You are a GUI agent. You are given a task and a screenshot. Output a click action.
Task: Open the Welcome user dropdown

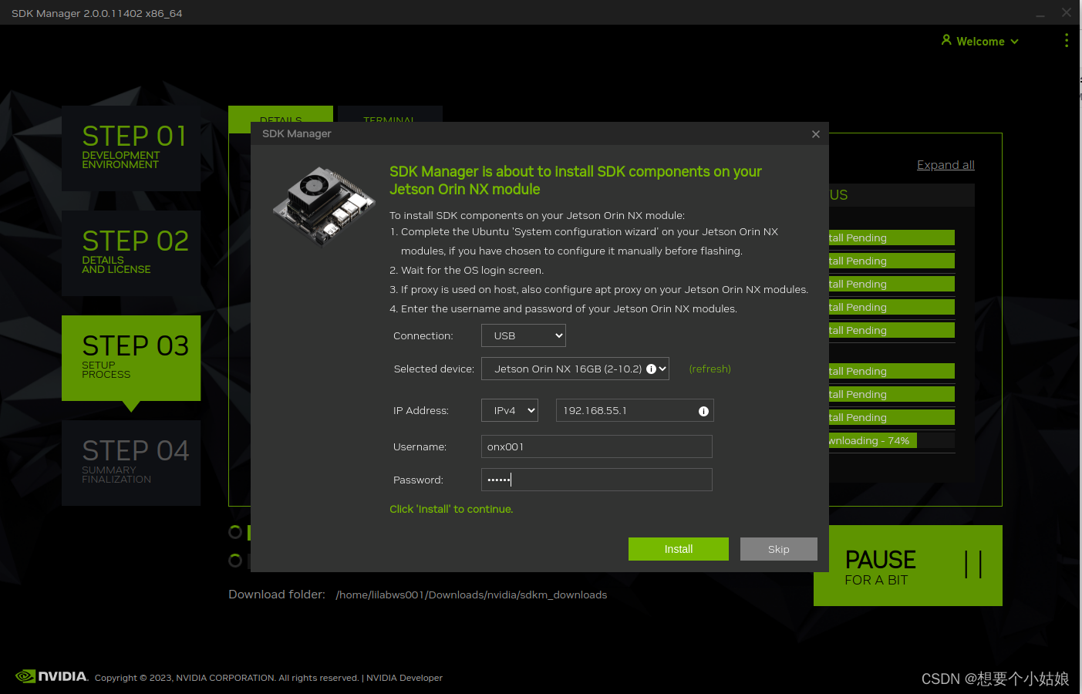coord(980,42)
